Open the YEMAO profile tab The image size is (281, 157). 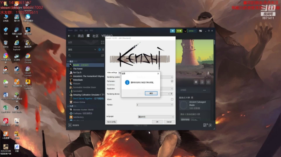(x=107, y=36)
